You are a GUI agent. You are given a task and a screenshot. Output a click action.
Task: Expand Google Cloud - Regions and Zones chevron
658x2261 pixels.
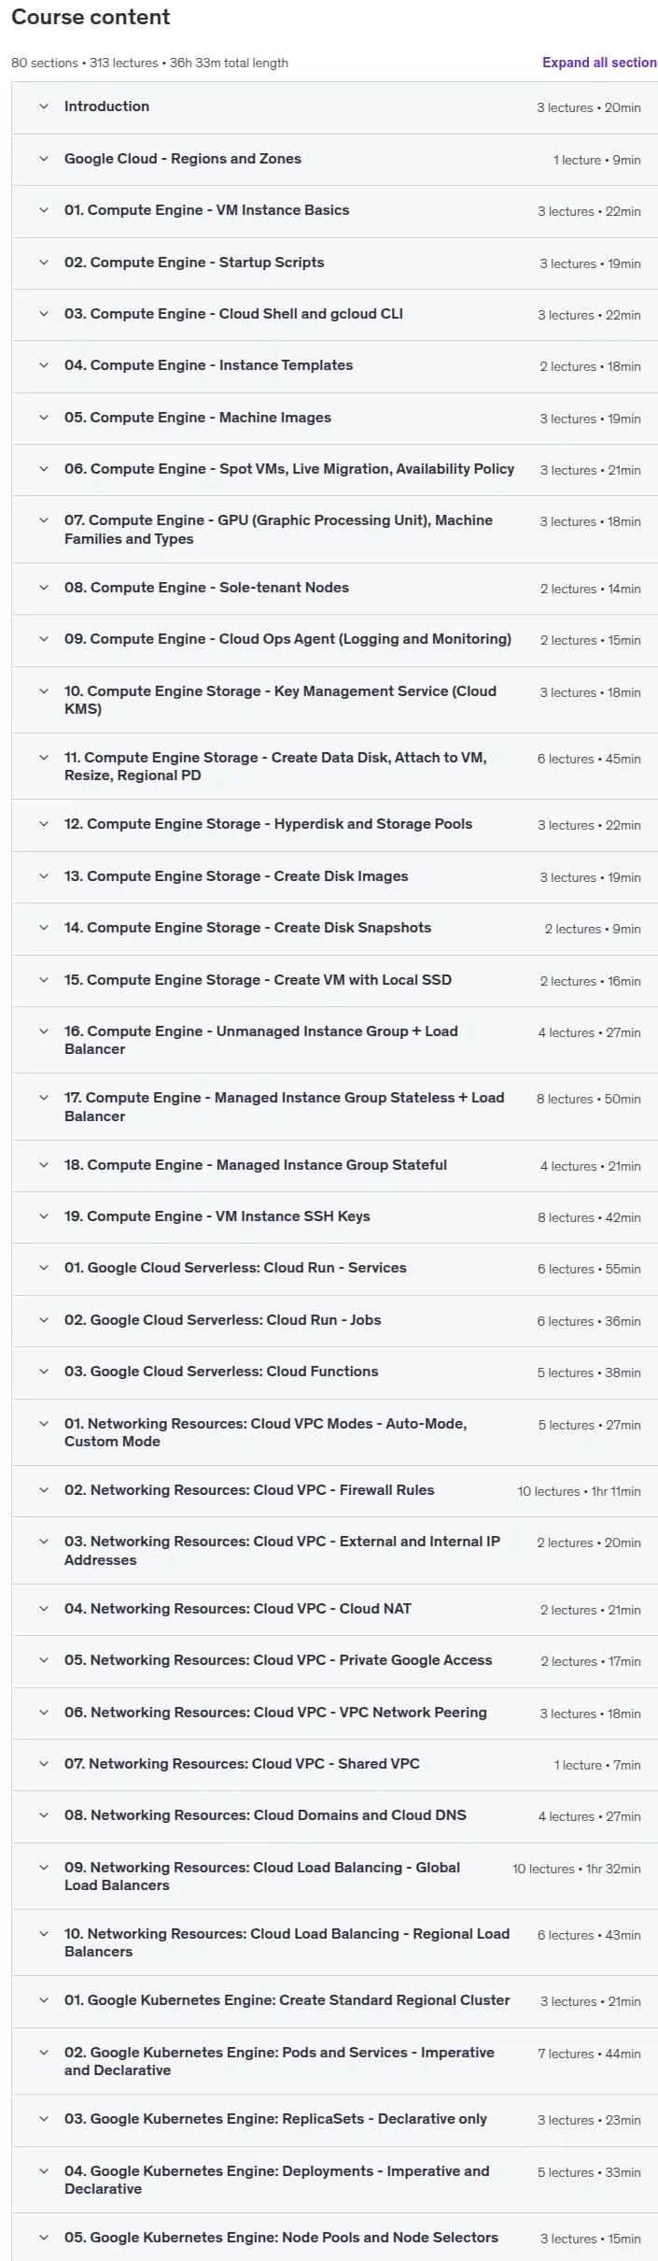pyautogui.click(x=44, y=159)
